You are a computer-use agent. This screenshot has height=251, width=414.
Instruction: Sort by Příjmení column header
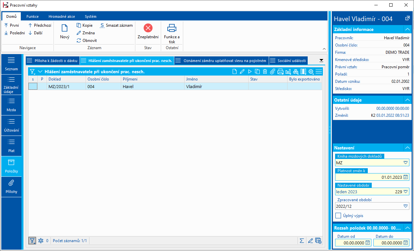pos(152,79)
